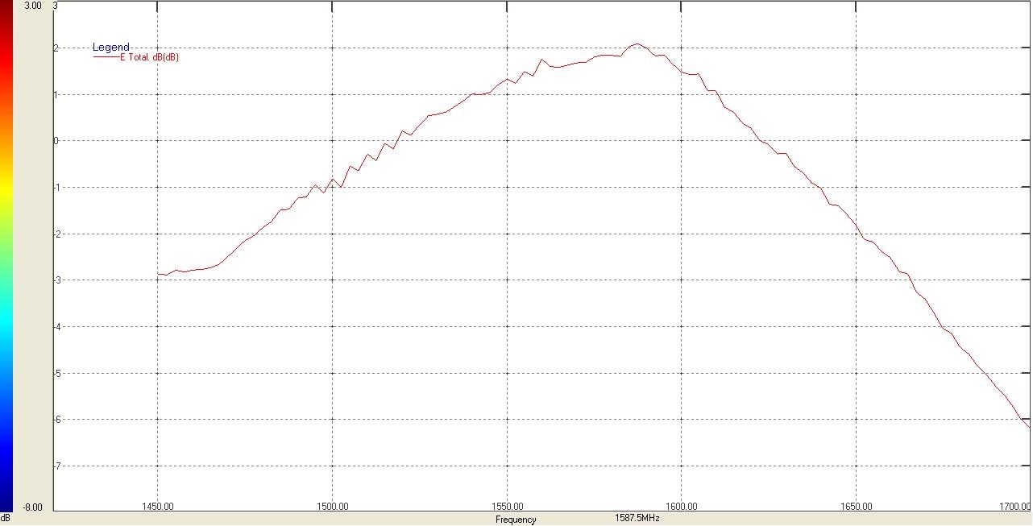Click the Frequency axis title
Image resolution: width=1033 pixels, height=526 pixels.
[x=516, y=520]
